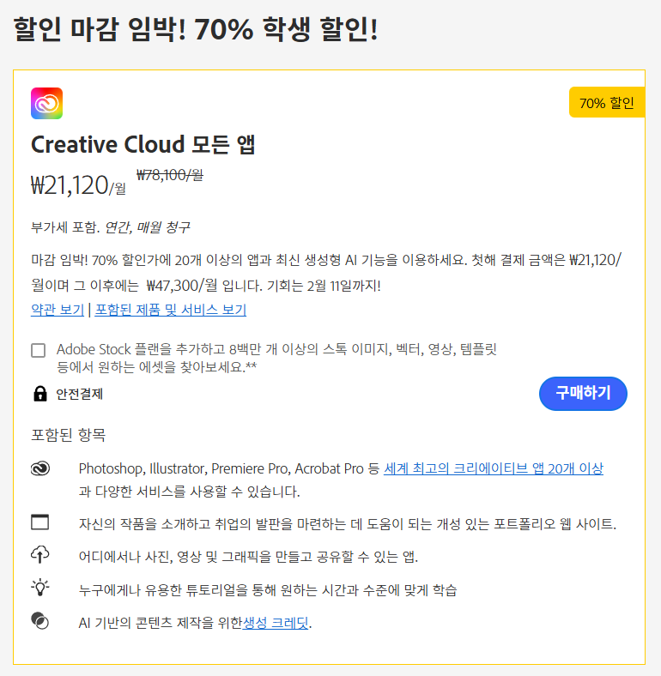Screen dimensions: 661x676
Task: Click the ₩21,120/월 discounted price
Action: pyautogui.click(x=78, y=184)
